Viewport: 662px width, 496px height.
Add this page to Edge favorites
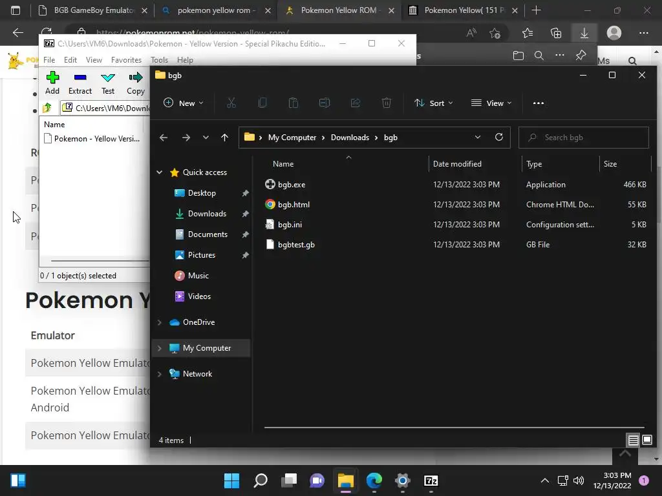[x=495, y=33]
